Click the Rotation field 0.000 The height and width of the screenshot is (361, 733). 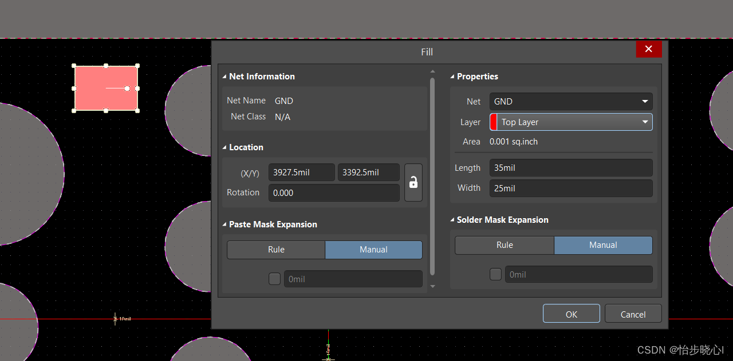[334, 193]
